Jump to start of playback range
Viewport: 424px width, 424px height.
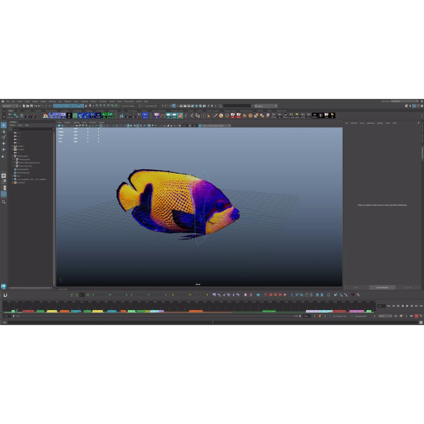(389, 306)
